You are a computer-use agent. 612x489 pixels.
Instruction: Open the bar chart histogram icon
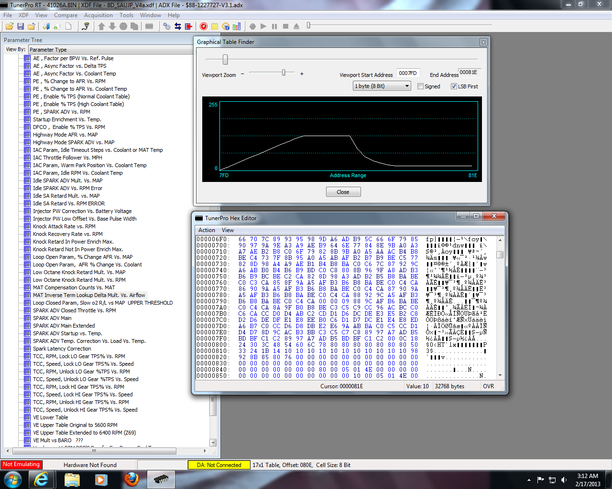click(x=237, y=26)
